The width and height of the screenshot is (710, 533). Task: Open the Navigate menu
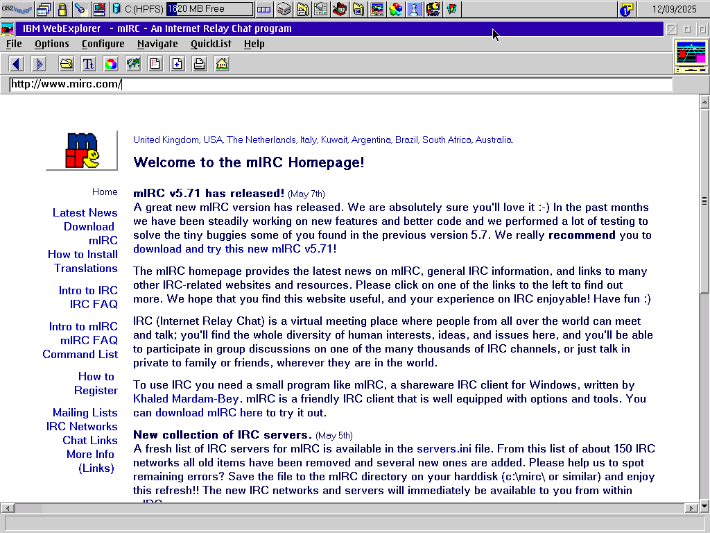pos(157,44)
